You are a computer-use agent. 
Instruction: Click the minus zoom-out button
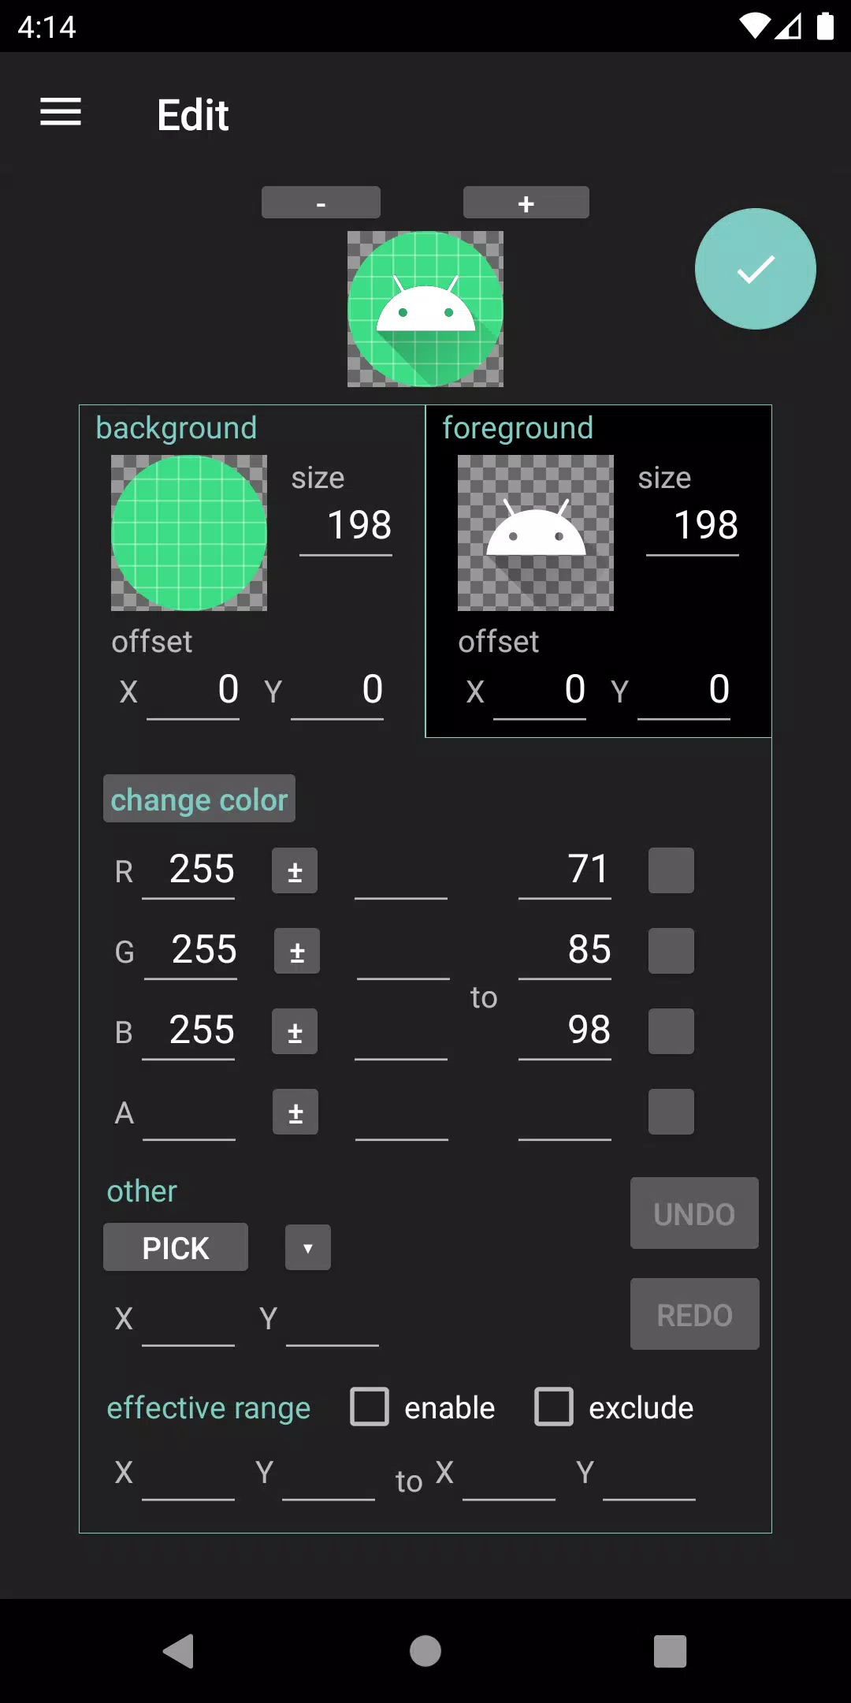[x=321, y=203]
